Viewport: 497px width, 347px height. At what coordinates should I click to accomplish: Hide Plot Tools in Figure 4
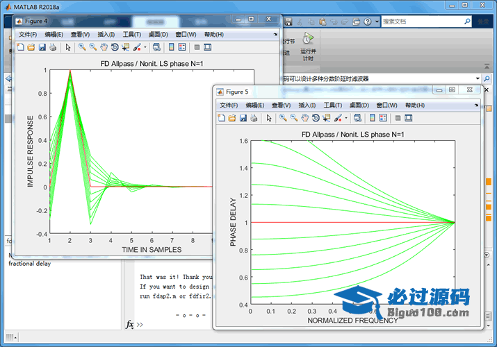tap(197, 47)
